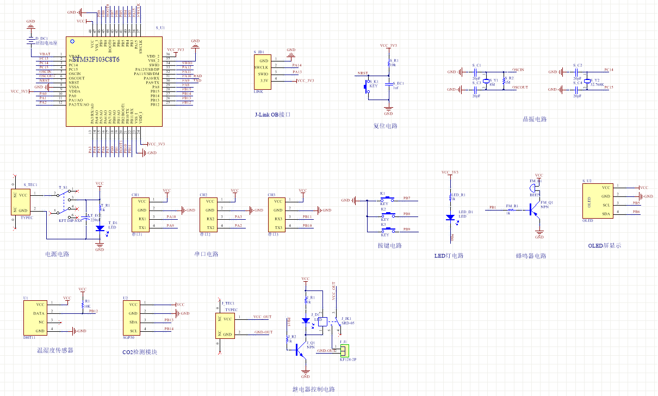Image resolution: width=658 pixels, height=396 pixels.
Task: Click the PA10_RXD net label on MCU
Action: point(192,76)
